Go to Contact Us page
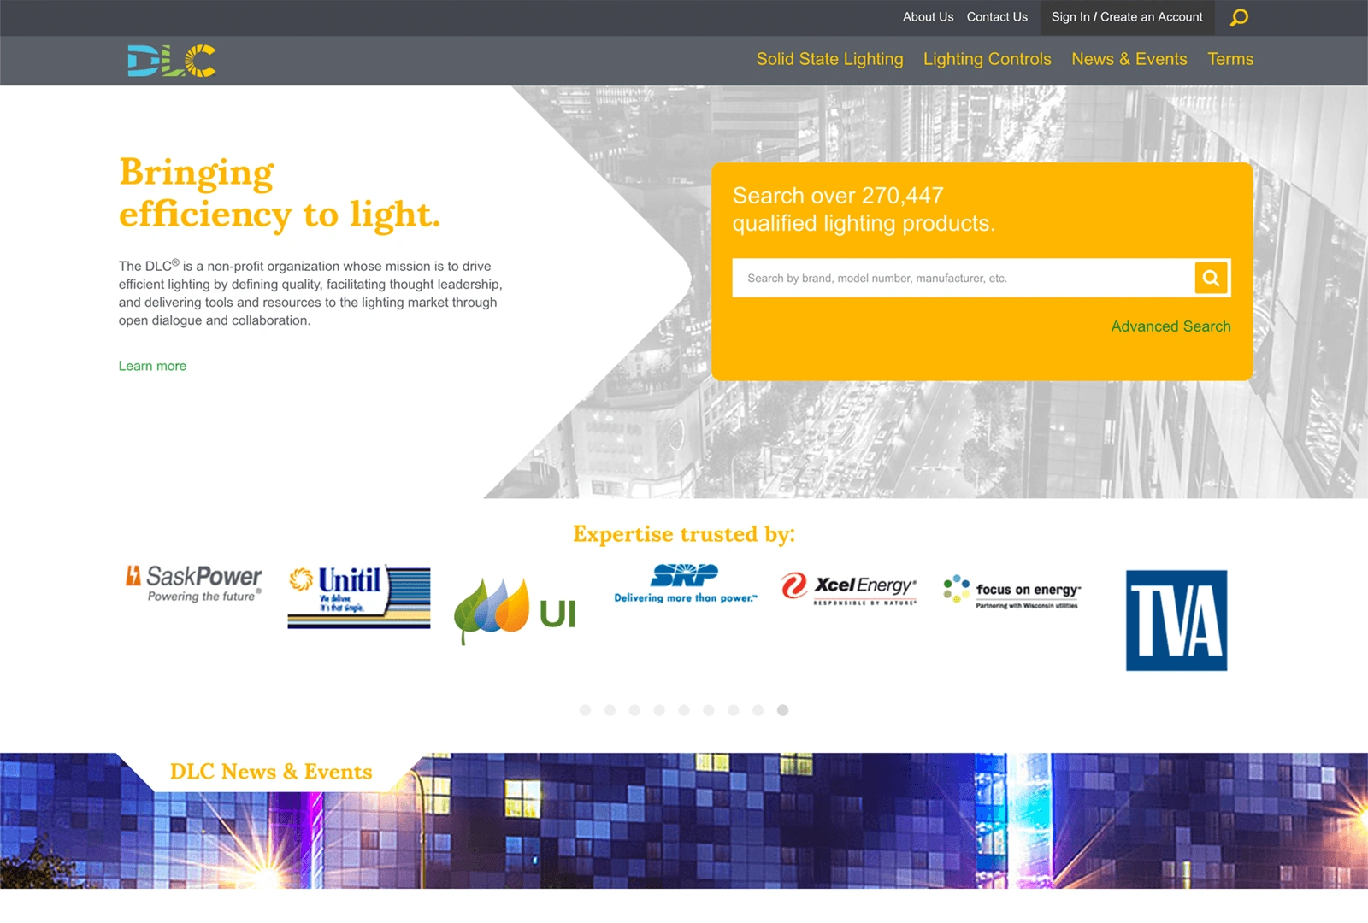Viewport: 1368px width, 923px height. (x=997, y=17)
